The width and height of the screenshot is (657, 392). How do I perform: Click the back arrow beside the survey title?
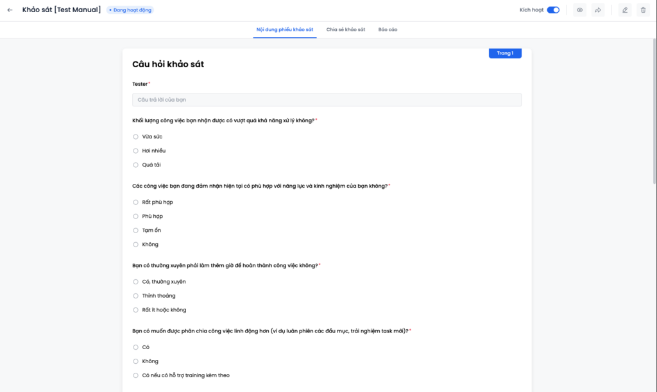[x=10, y=10]
